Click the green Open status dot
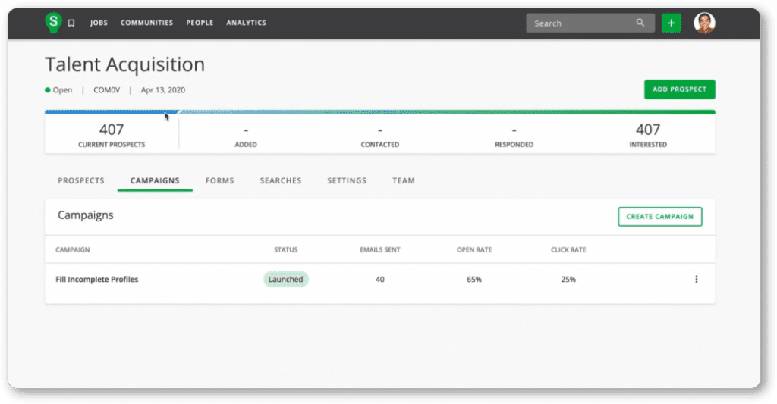The width and height of the screenshot is (777, 404). [48, 90]
